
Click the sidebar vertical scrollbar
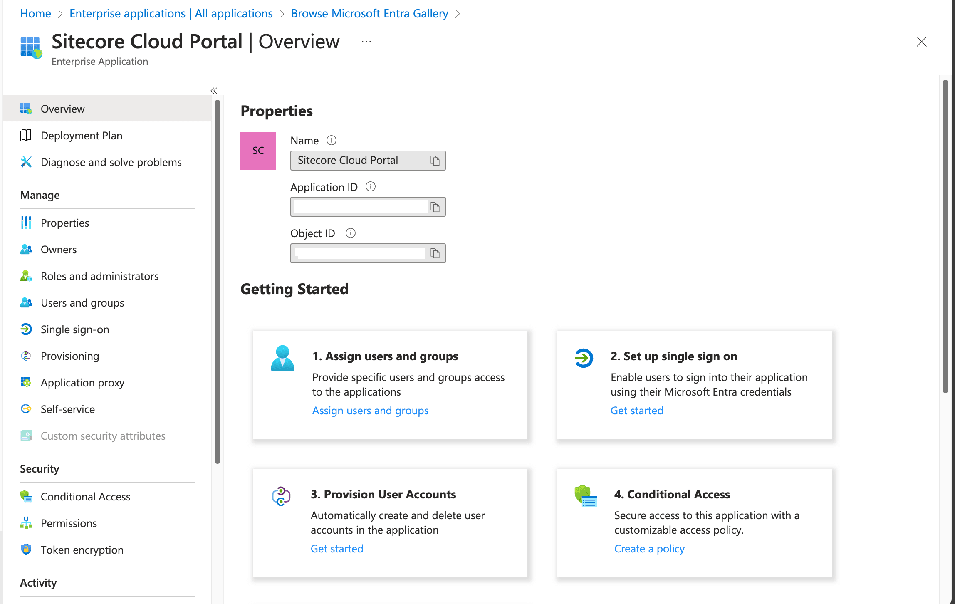(217, 281)
